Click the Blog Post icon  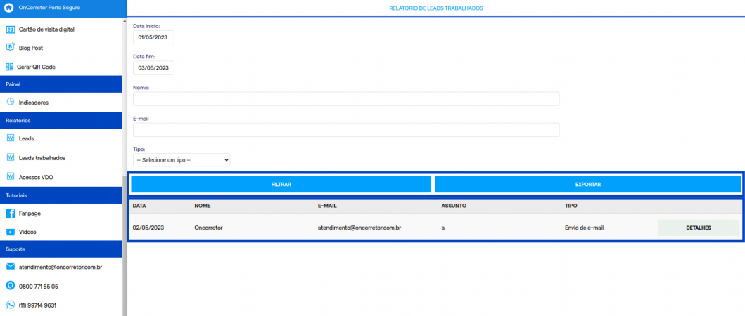(x=10, y=48)
